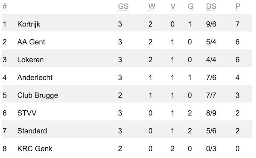Screen dimensions: 256x158
Task: Select the AA Gent team name
Action: pyautogui.click(x=31, y=42)
